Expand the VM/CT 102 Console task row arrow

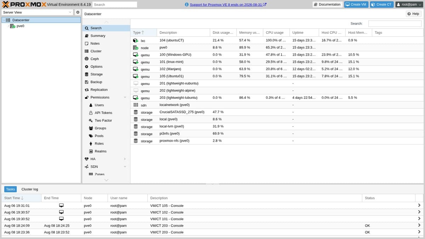(419, 212)
